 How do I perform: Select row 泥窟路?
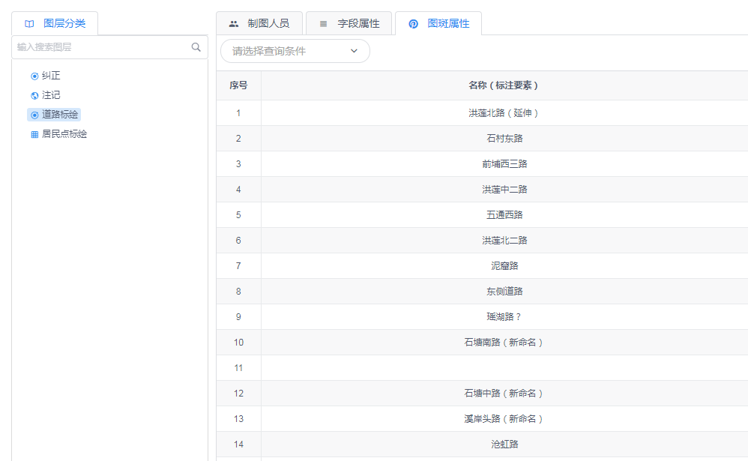[x=482, y=266]
